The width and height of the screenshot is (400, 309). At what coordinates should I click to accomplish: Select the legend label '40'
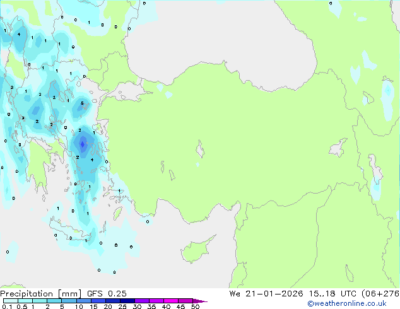click(x=166, y=306)
